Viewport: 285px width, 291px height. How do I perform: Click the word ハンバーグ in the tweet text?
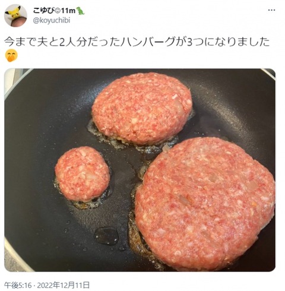148,42
